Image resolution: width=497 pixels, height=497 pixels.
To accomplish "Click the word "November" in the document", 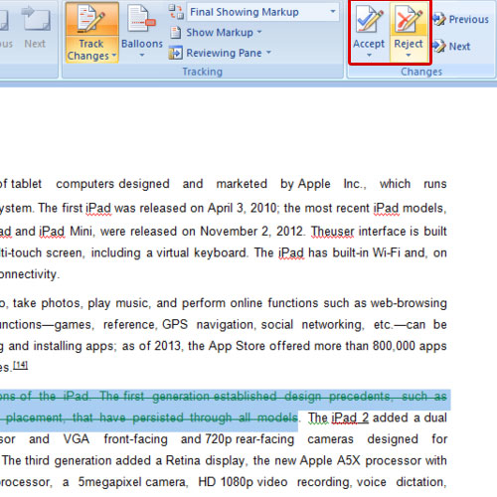I will [x=229, y=232].
